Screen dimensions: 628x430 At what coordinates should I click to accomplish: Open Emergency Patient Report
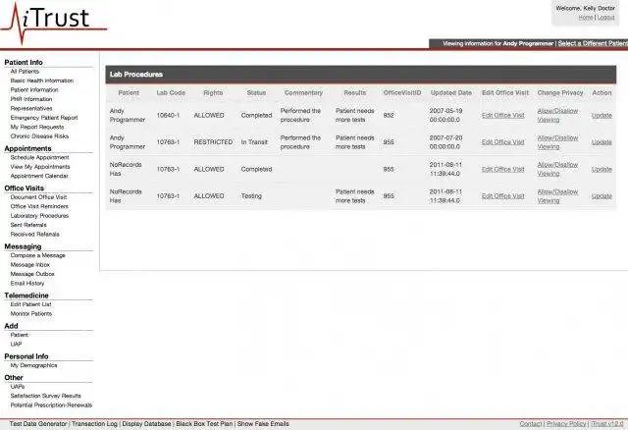[x=44, y=118]
